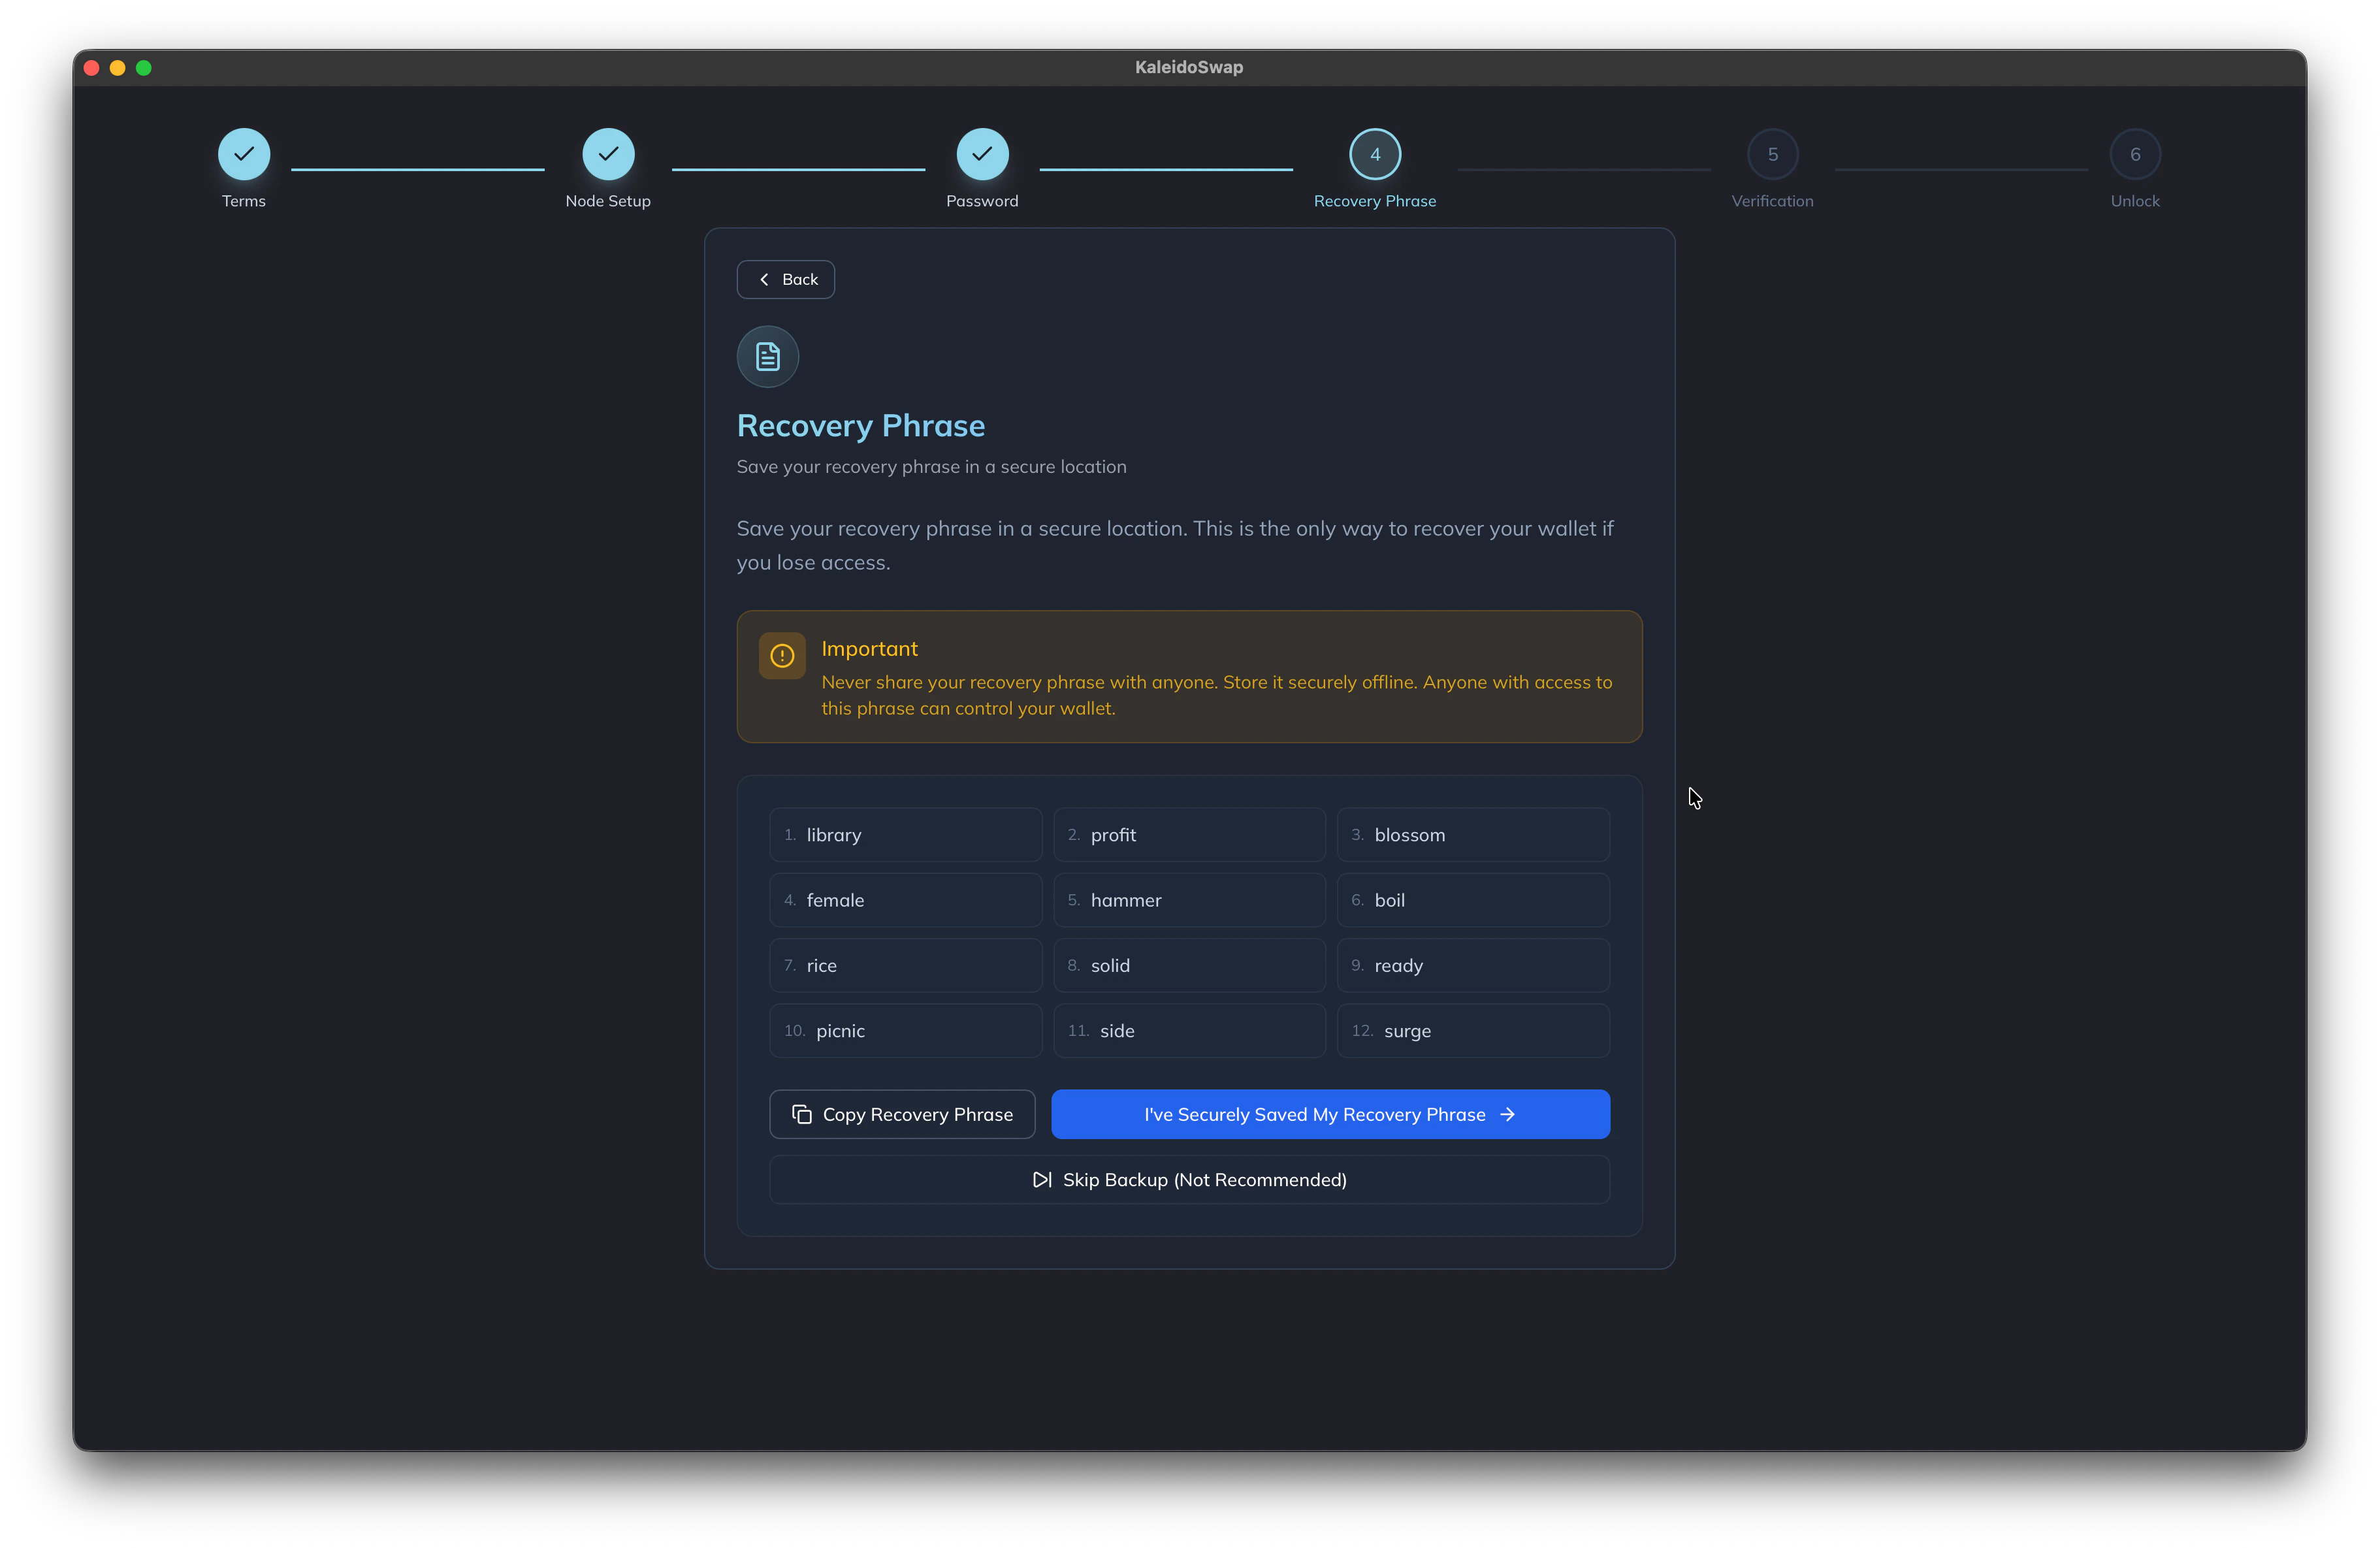Click word 1 box 'library'
This screenshot has height=1548, width=2380.
[x=905, y=835]
